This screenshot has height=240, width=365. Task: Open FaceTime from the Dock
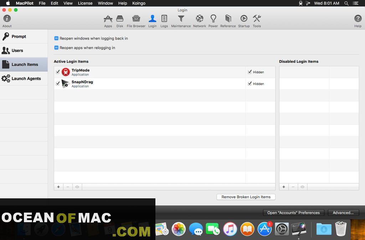[213, 229]
